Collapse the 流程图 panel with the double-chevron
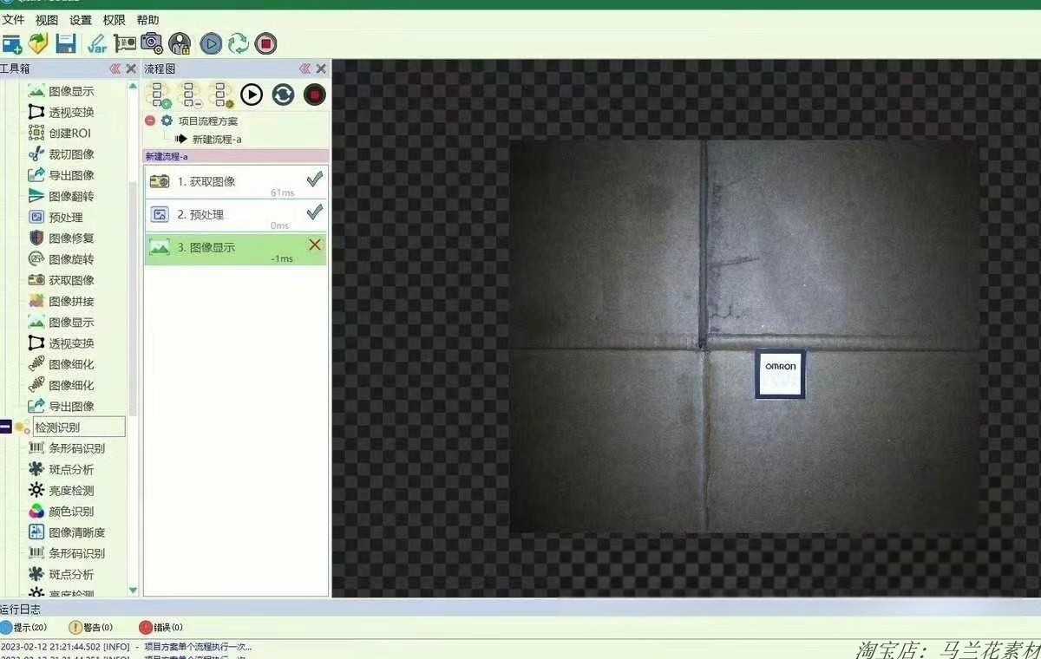Viewport: 1041px width, 659px height. [x=304, y=69]
